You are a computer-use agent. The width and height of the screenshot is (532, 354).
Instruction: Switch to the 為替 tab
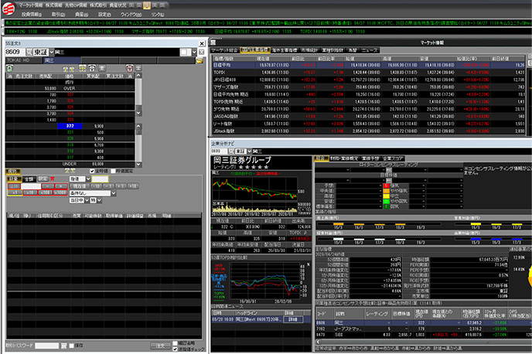click(x=353, y=50)
